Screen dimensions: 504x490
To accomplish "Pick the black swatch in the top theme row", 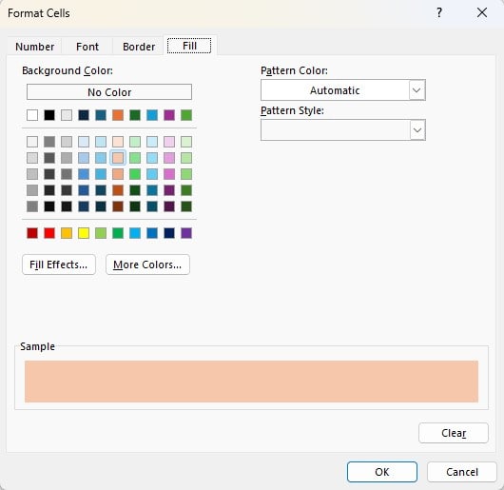I will (49, 115).
